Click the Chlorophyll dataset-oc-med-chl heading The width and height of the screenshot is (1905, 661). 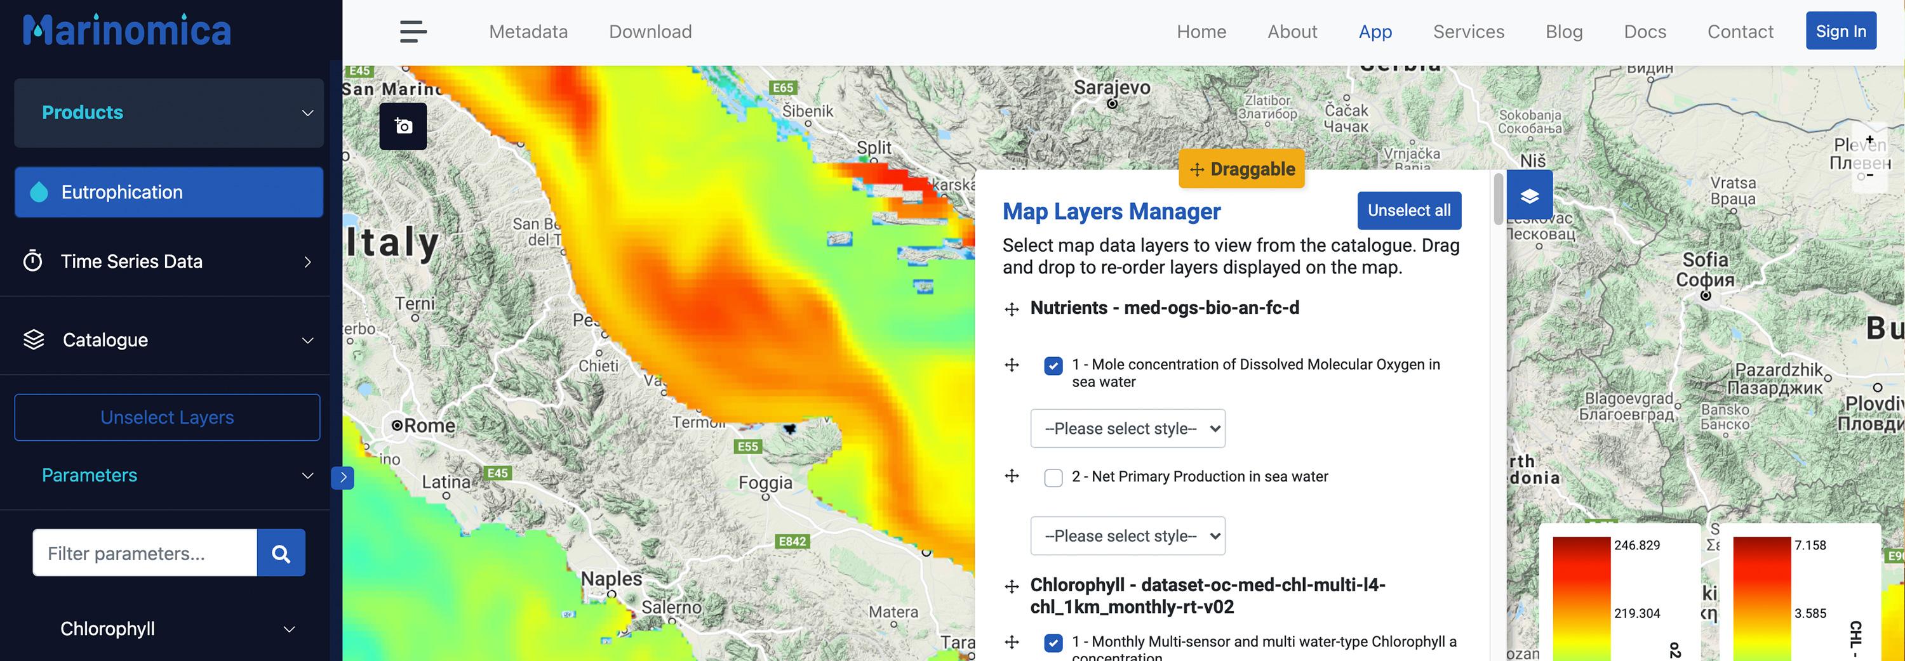coord(1207,595)
